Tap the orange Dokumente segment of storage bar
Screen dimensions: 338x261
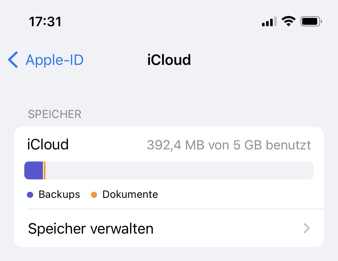44,170
